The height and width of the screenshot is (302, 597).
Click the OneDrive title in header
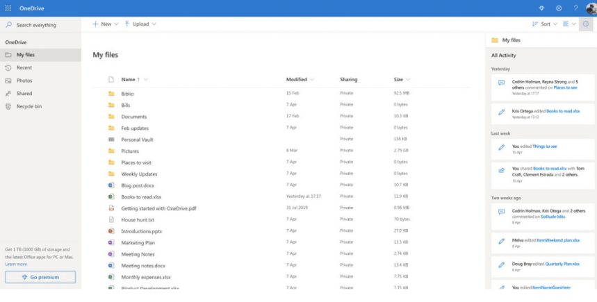click(x=31, y=8)
